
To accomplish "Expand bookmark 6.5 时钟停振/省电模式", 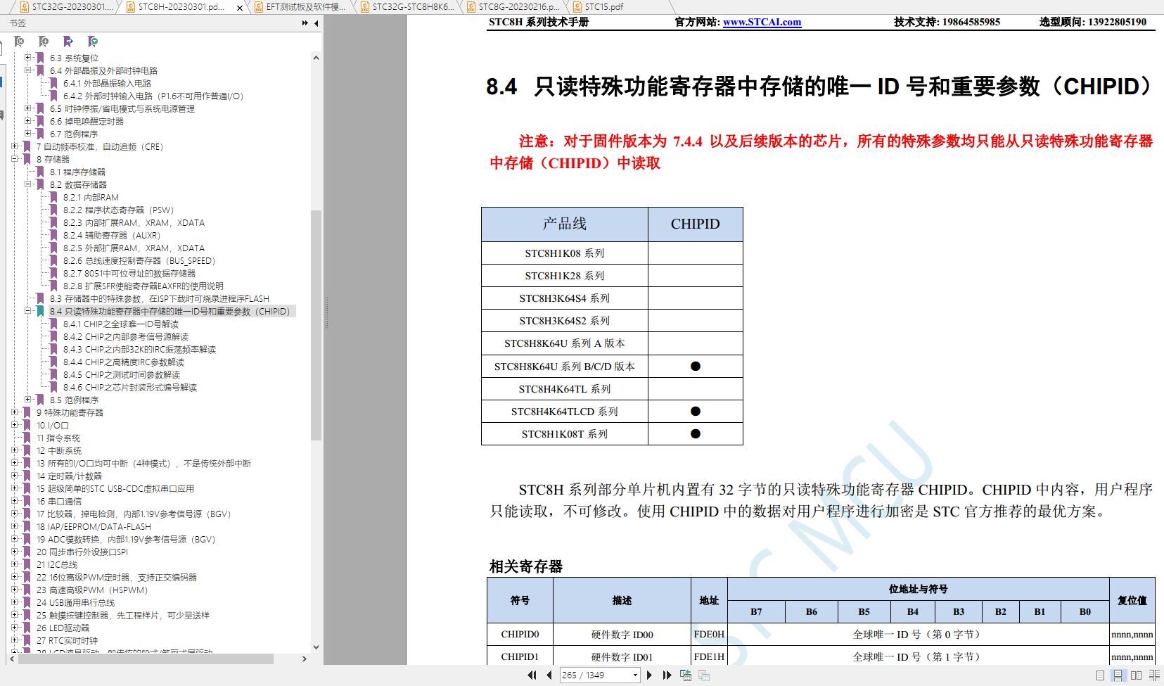I will point(27,108).
